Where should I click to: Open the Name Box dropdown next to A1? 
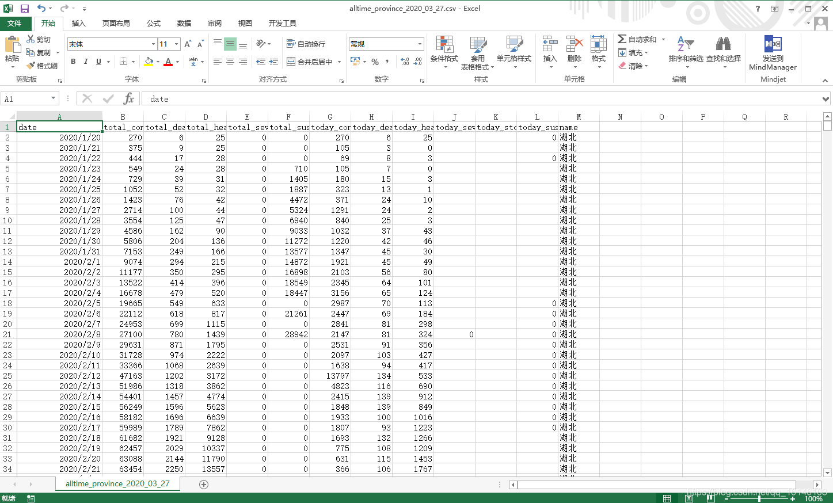pos(53,98)
